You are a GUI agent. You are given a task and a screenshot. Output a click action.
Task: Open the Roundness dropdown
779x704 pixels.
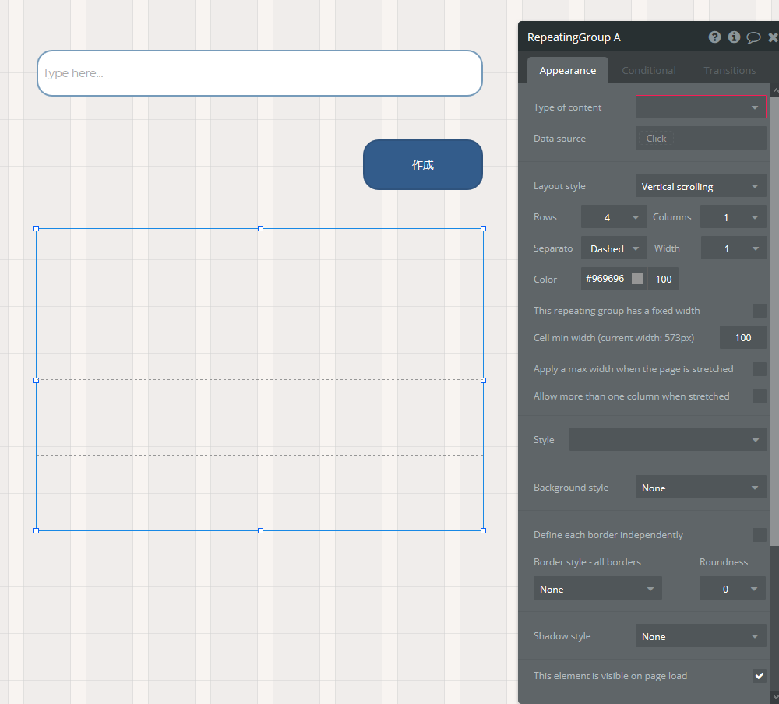pyautogui.click(x=732, y=589)
